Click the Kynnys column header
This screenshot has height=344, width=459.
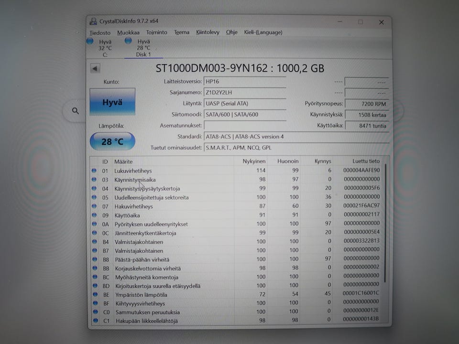(323, 161)
